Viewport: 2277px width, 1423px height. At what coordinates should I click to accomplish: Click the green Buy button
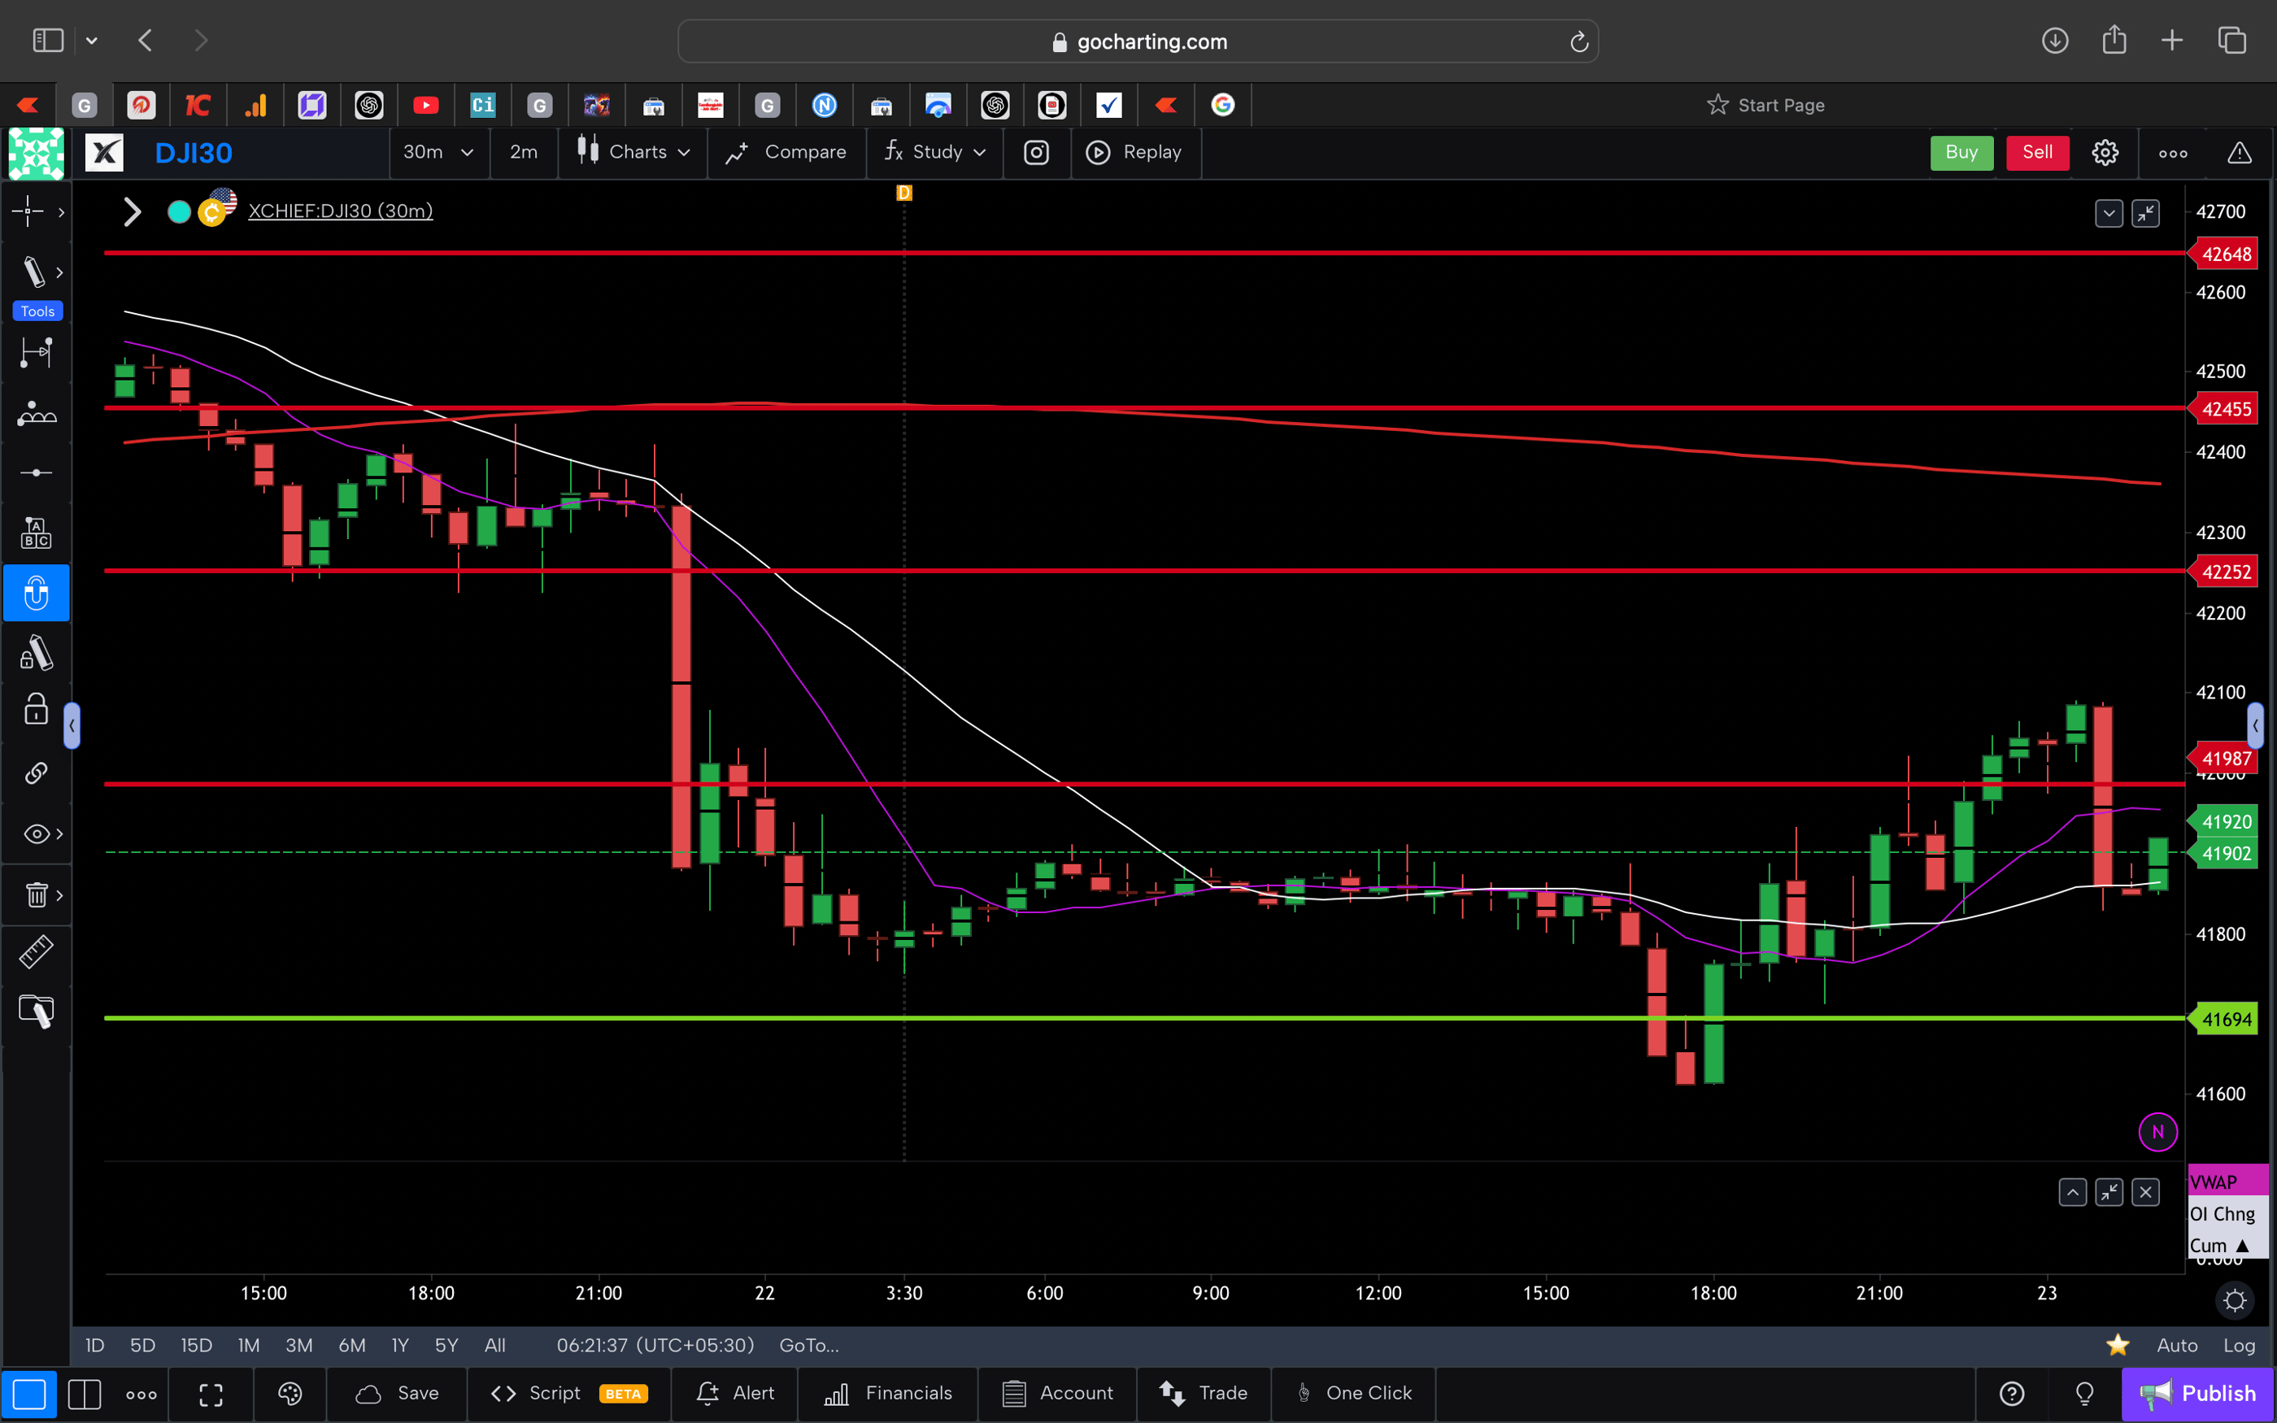tap(1961, 153)
